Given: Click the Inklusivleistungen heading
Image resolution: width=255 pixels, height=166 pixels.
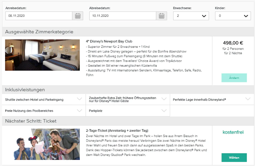Looking at the screenshot, I should 25,90.
